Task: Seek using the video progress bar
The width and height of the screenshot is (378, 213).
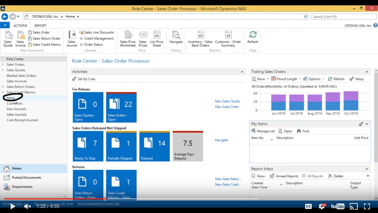Action: (189, 199)
